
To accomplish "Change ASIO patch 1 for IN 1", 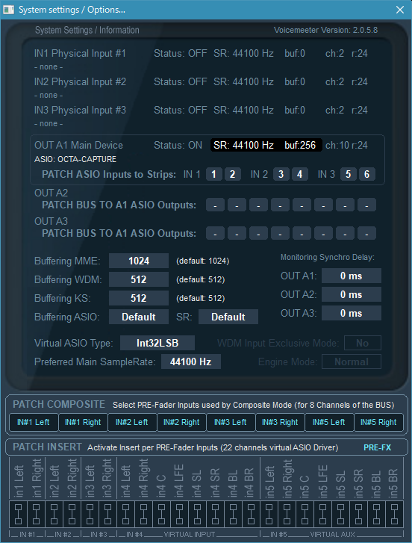I will click(x=214, y=174).
